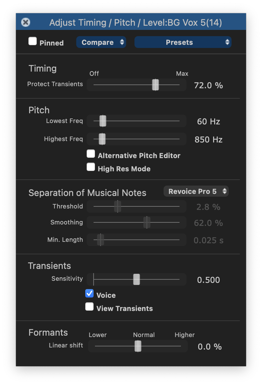This screenshot has width=262, height=385.
Task: Click the Formants Linear shift slider handle
Action: click(138, 346)
